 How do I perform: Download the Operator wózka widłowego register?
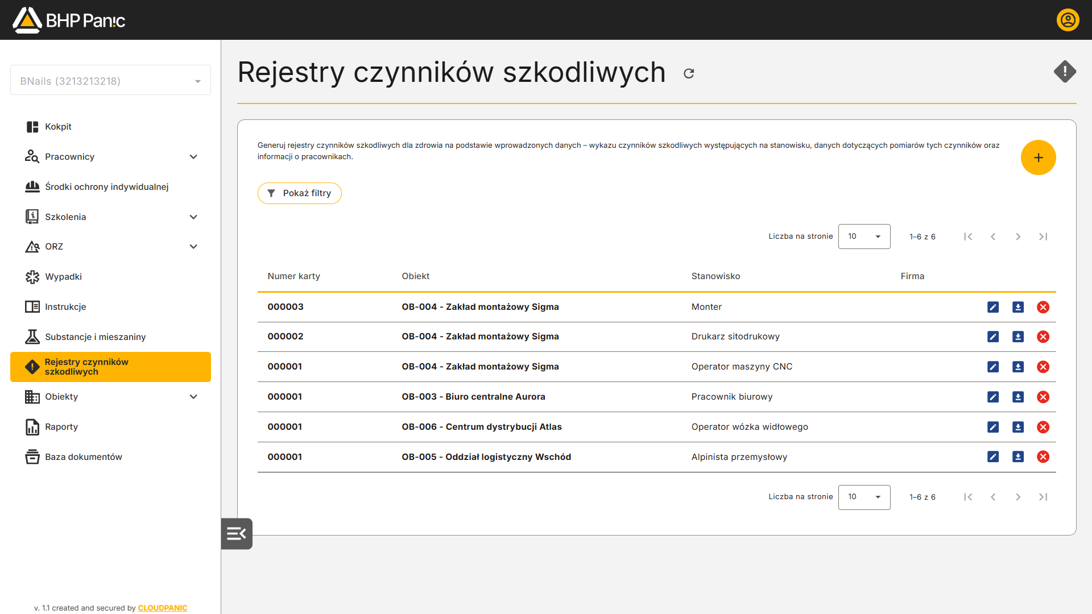pos(1018,427)
